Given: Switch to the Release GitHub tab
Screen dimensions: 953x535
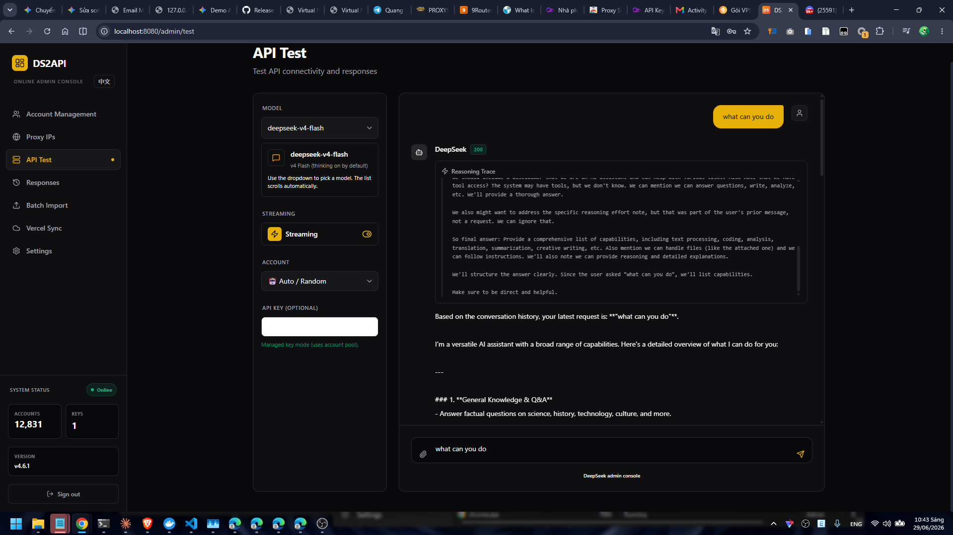Looking at the screenshot, I should pos(258,10).
